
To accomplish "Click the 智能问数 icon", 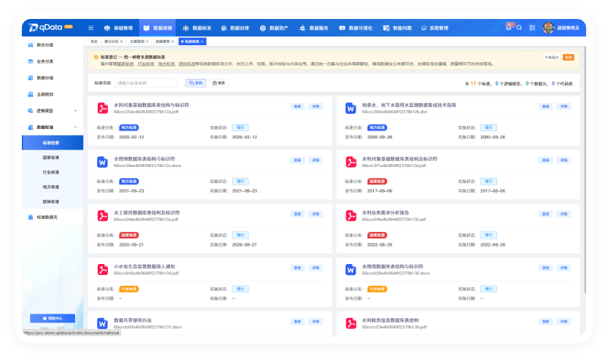I will (386, 28).
